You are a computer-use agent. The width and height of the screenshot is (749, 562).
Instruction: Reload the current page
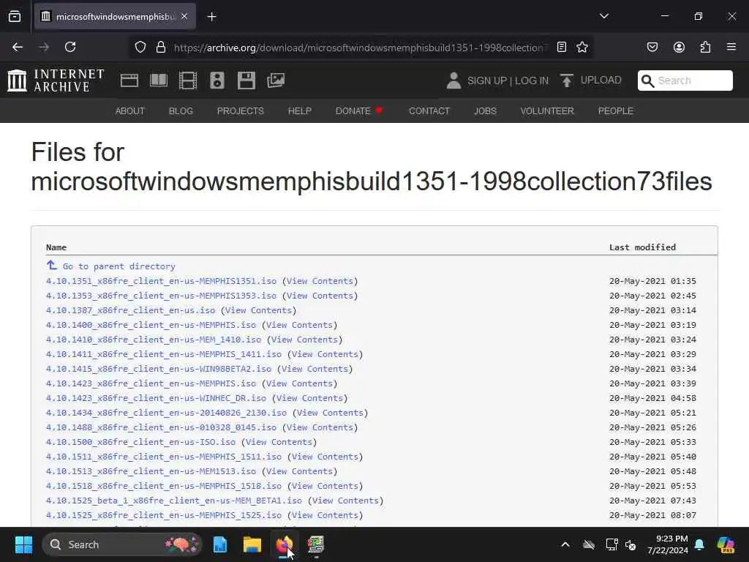70,47
